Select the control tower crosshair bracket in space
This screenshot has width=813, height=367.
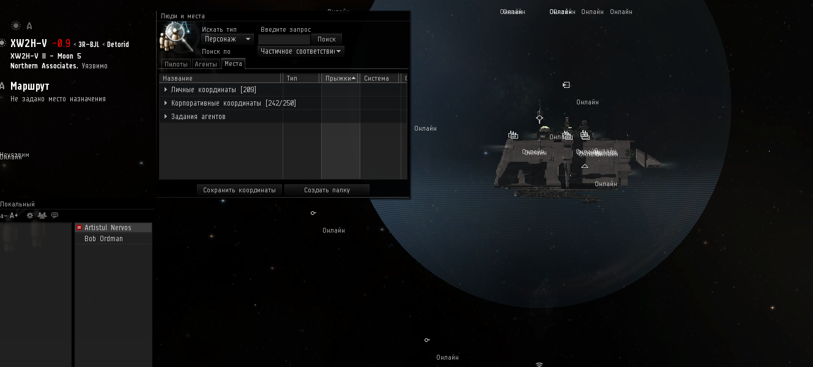540,118
